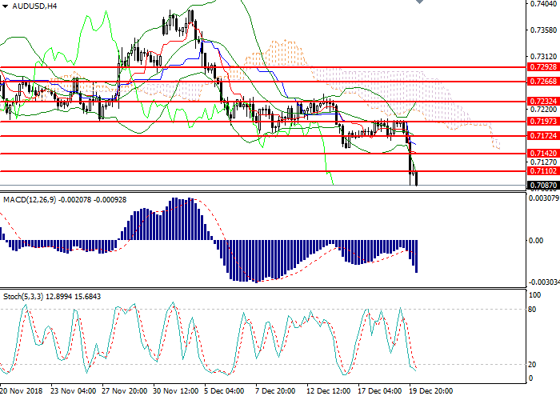The image size is (560, 400).
Task: Click the MACD(12,26,9) indicator label
Action: click(38, 198)
